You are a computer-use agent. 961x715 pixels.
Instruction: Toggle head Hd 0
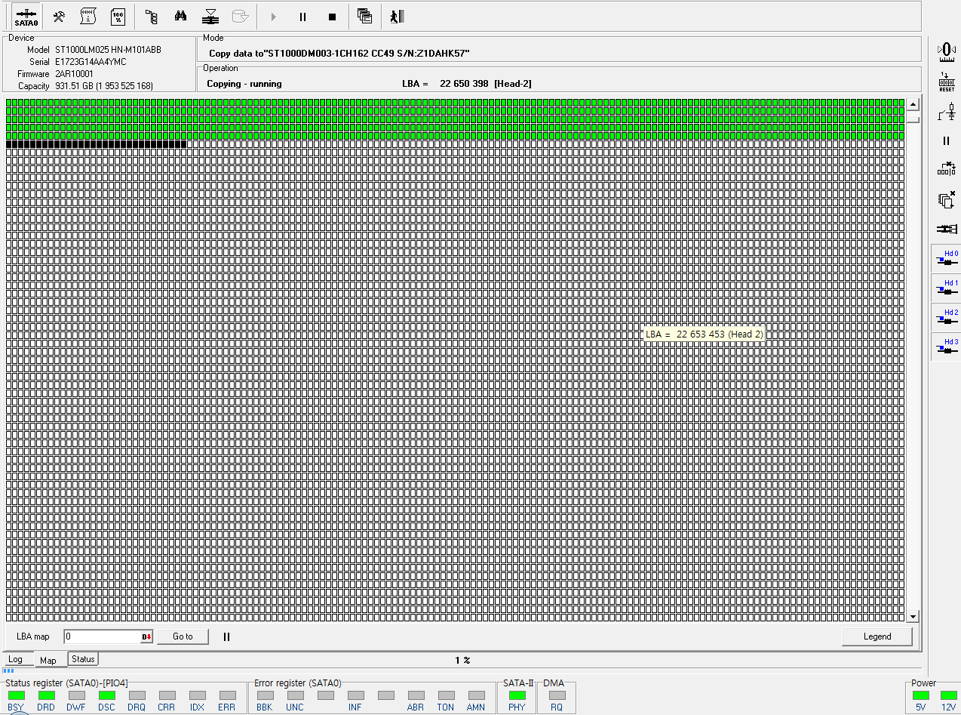946,258
